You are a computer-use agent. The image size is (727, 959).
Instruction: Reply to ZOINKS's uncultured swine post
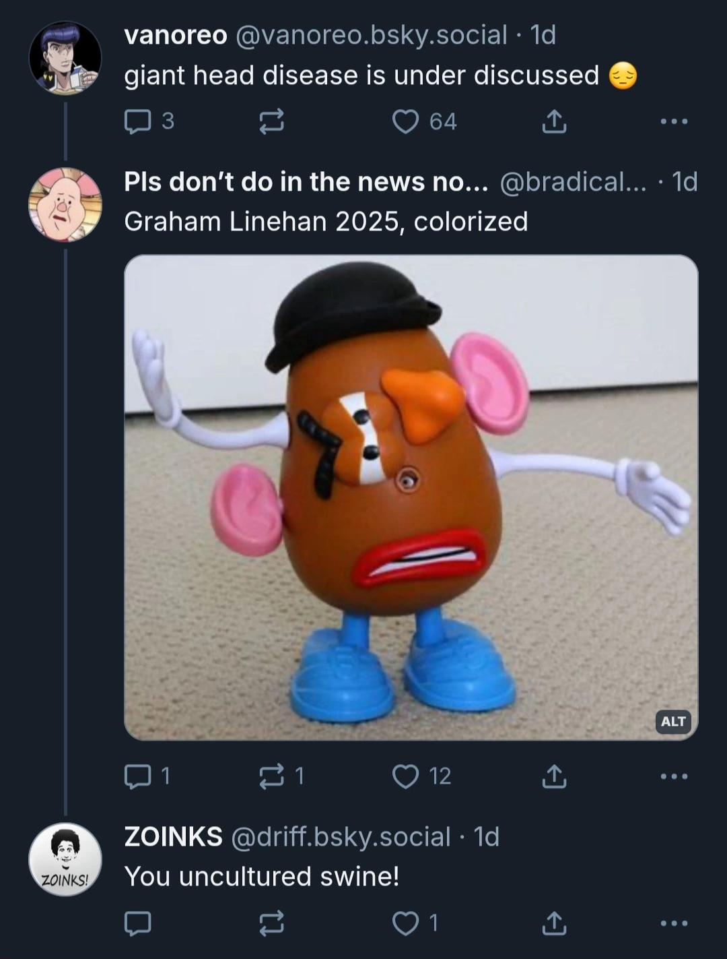pyautogui.click(x=138, y=923)
